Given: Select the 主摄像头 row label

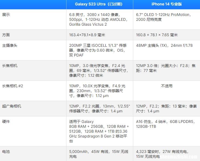Looking at the screenshot, I should [10, 45].
